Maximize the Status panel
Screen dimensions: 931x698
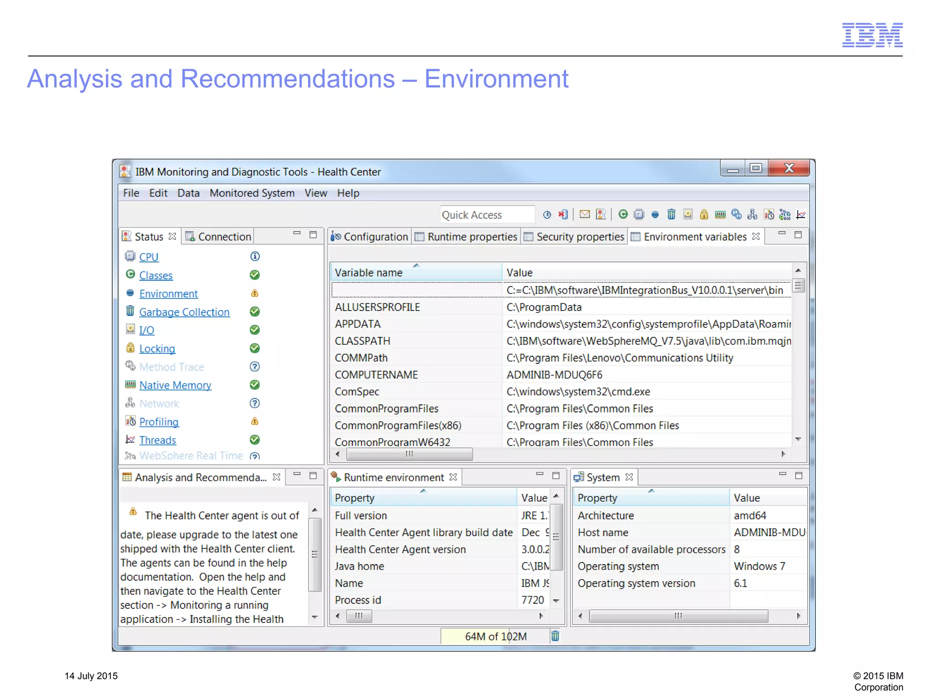tap(313, 235)
